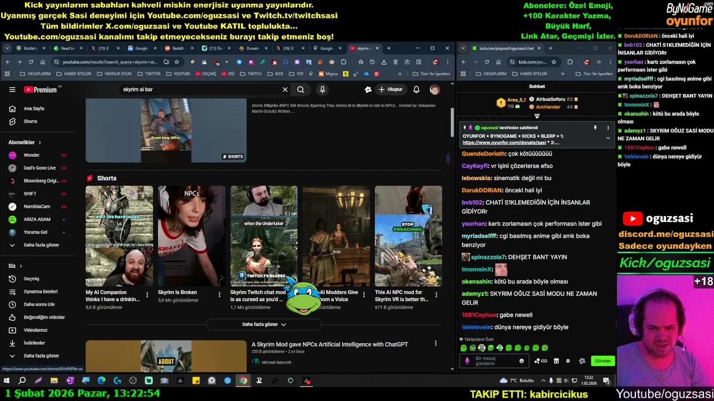
Task: Send chat message with Gönder button
Action: coord(602,361)
